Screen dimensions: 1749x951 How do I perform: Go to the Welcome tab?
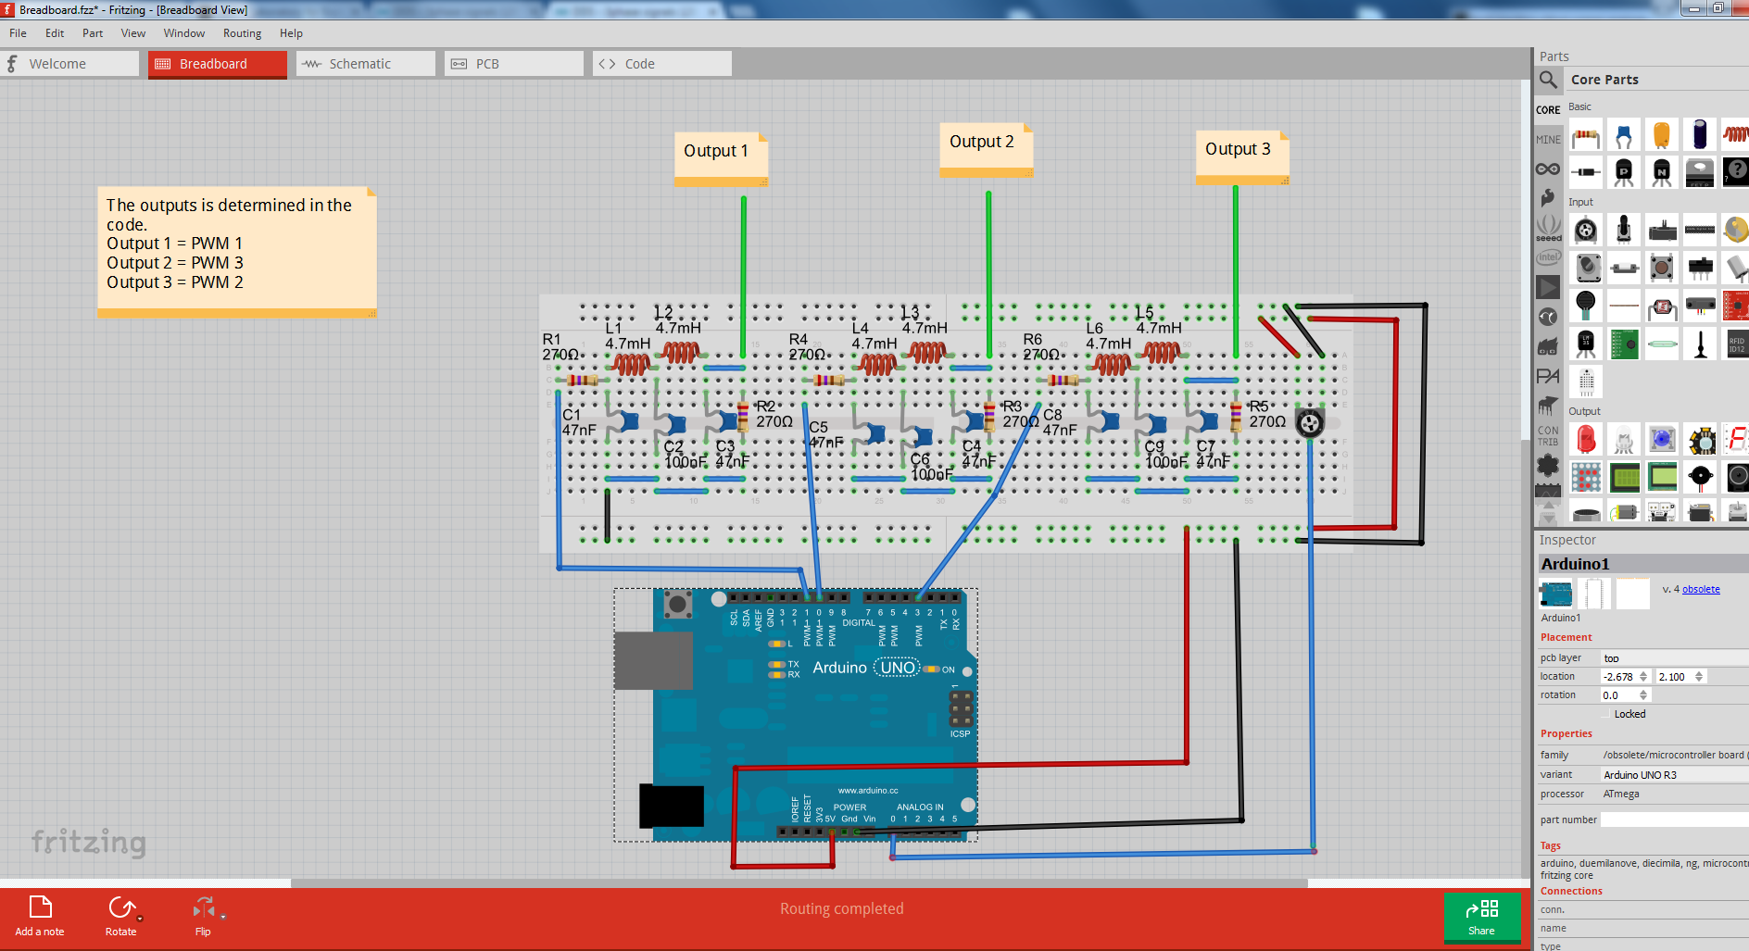click(69, 64)
